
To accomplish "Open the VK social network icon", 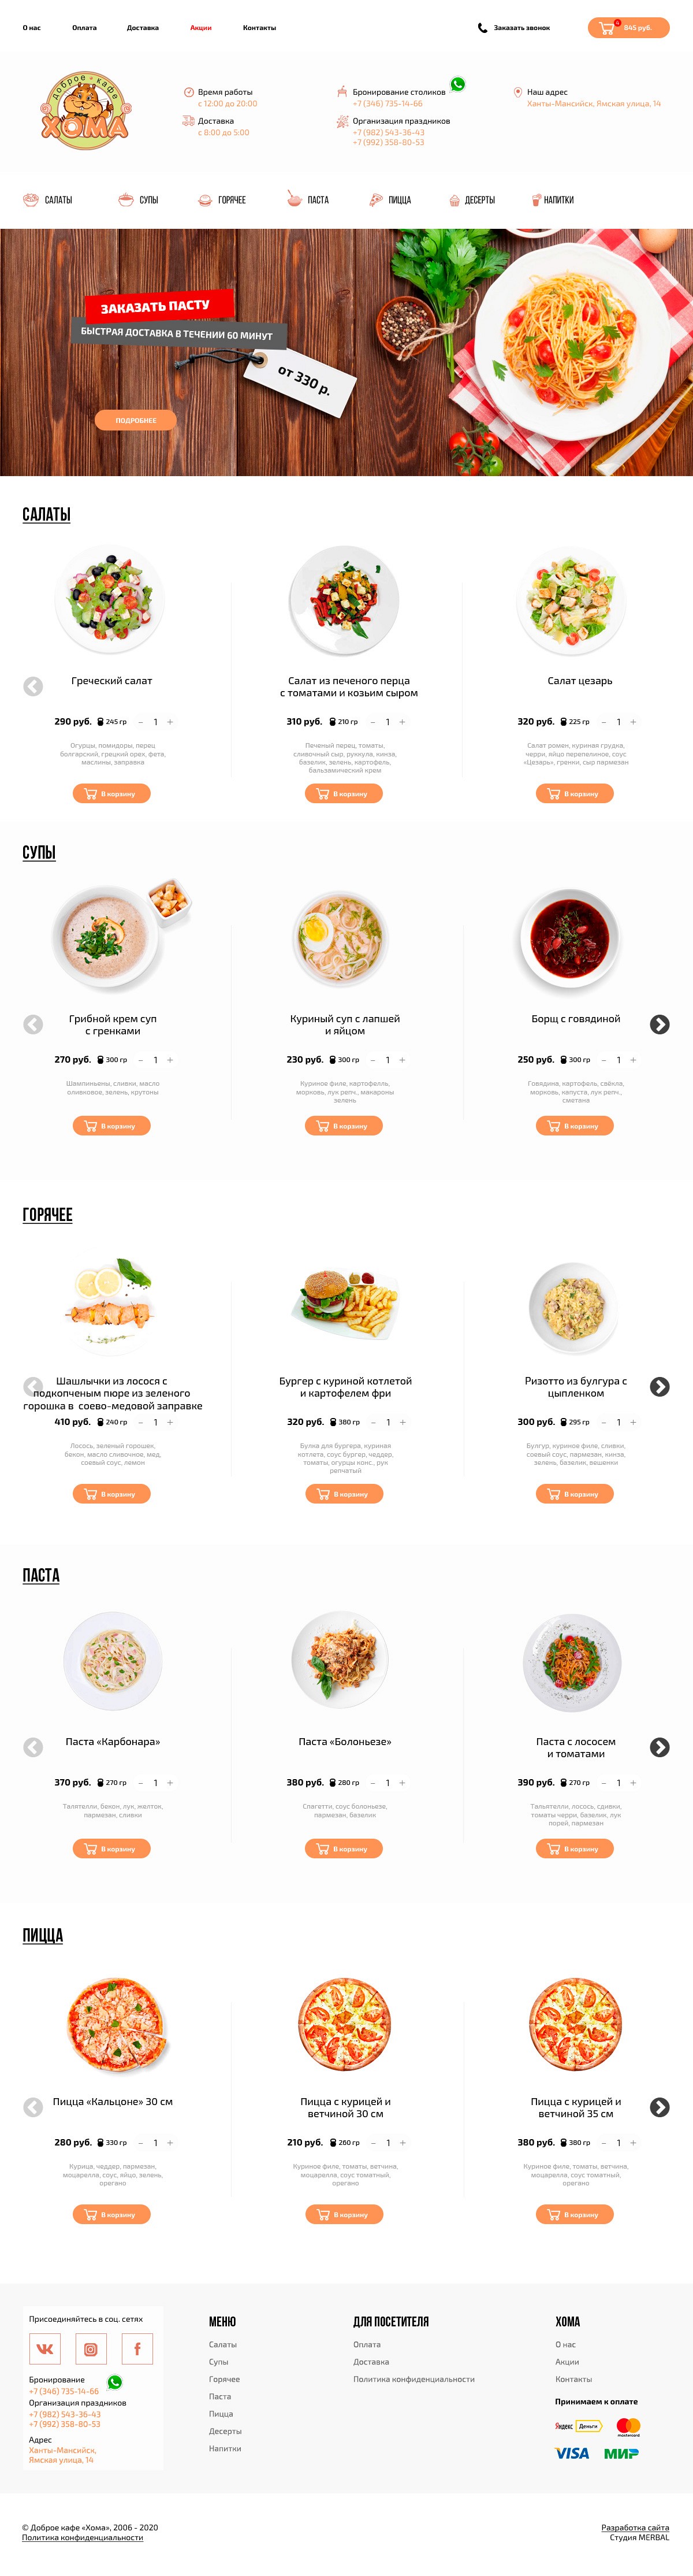I will (x=45, y=2348).
